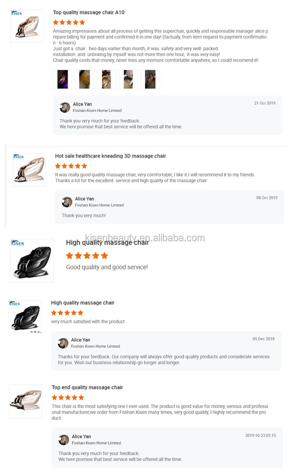View the first purple-lit review photo thumbnail
Screen dimensions: 289x476
tap(62, 79)
